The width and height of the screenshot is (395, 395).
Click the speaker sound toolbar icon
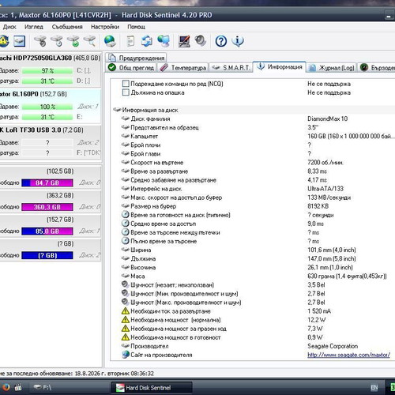pos(201,41)
